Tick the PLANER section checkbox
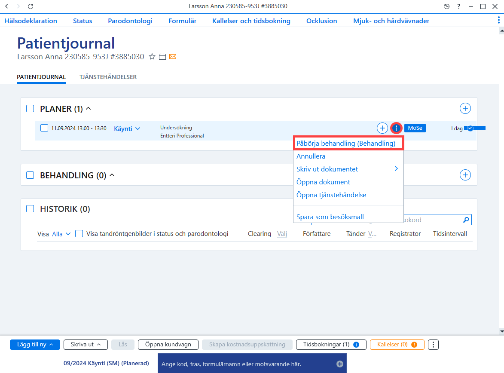Screen dimensions: 504x373 point(30,109)
